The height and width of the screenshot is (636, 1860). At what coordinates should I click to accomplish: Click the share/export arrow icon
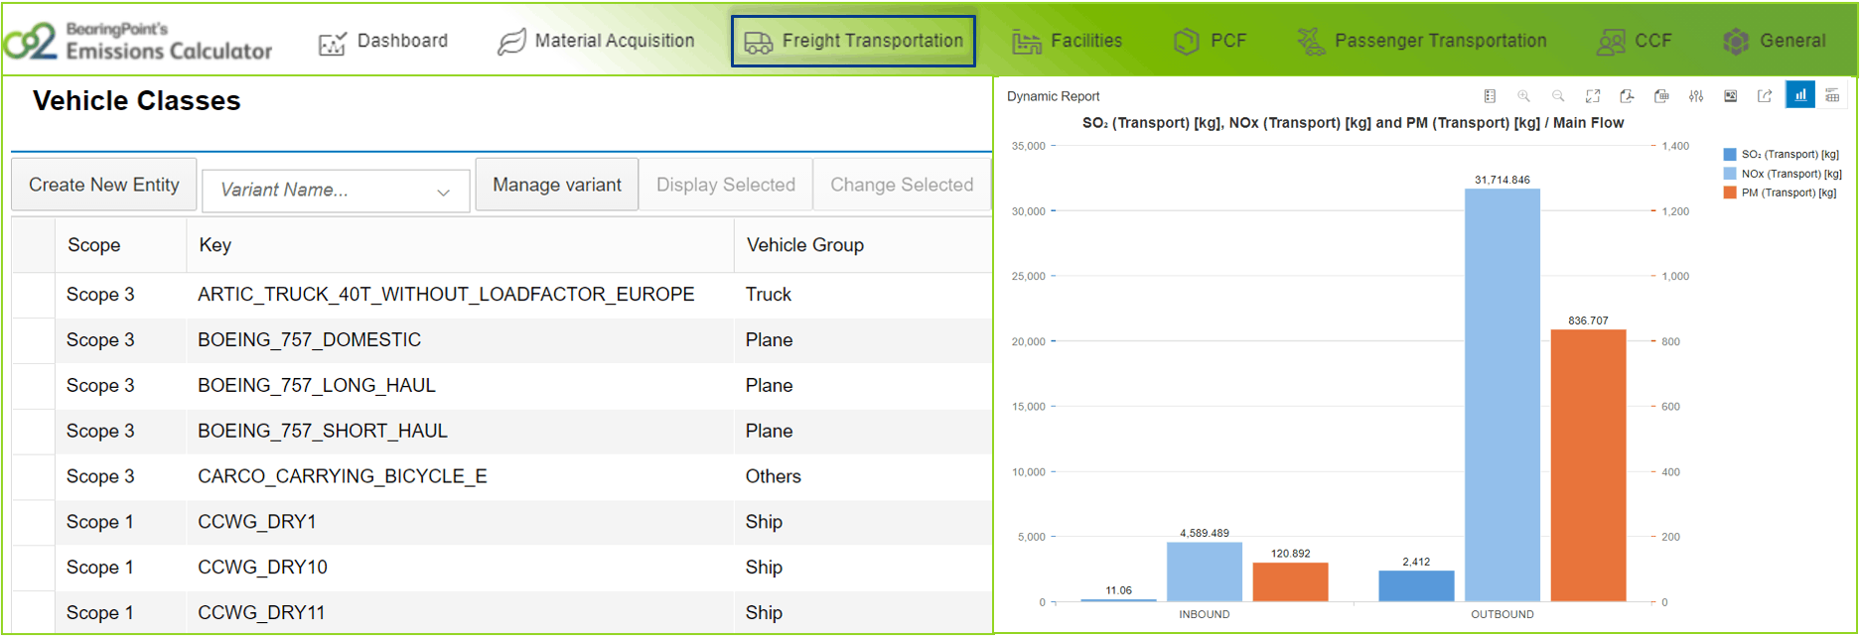[x=1765, y=96]
